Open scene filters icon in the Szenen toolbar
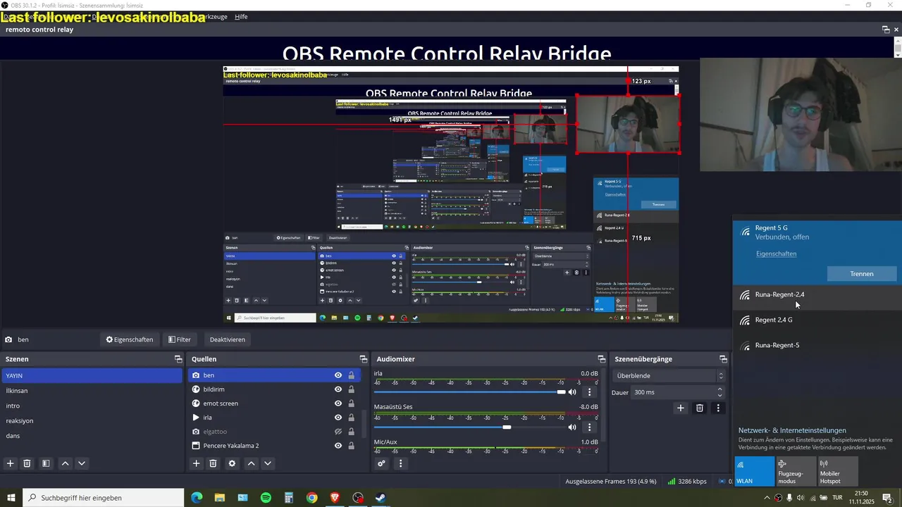This screenshot has width=902, height=507. click(46, 463)
